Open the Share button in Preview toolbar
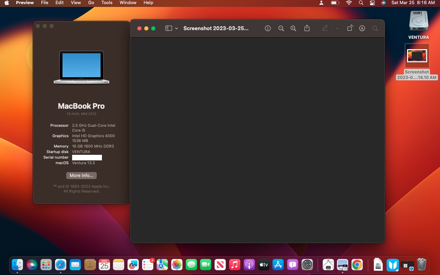Image resolution: width=440 pixels, height=275 pixels. pyautogui.click(x=307, y=28)
